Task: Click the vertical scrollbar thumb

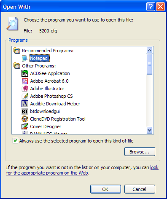Action: click(x=149, y=64)
